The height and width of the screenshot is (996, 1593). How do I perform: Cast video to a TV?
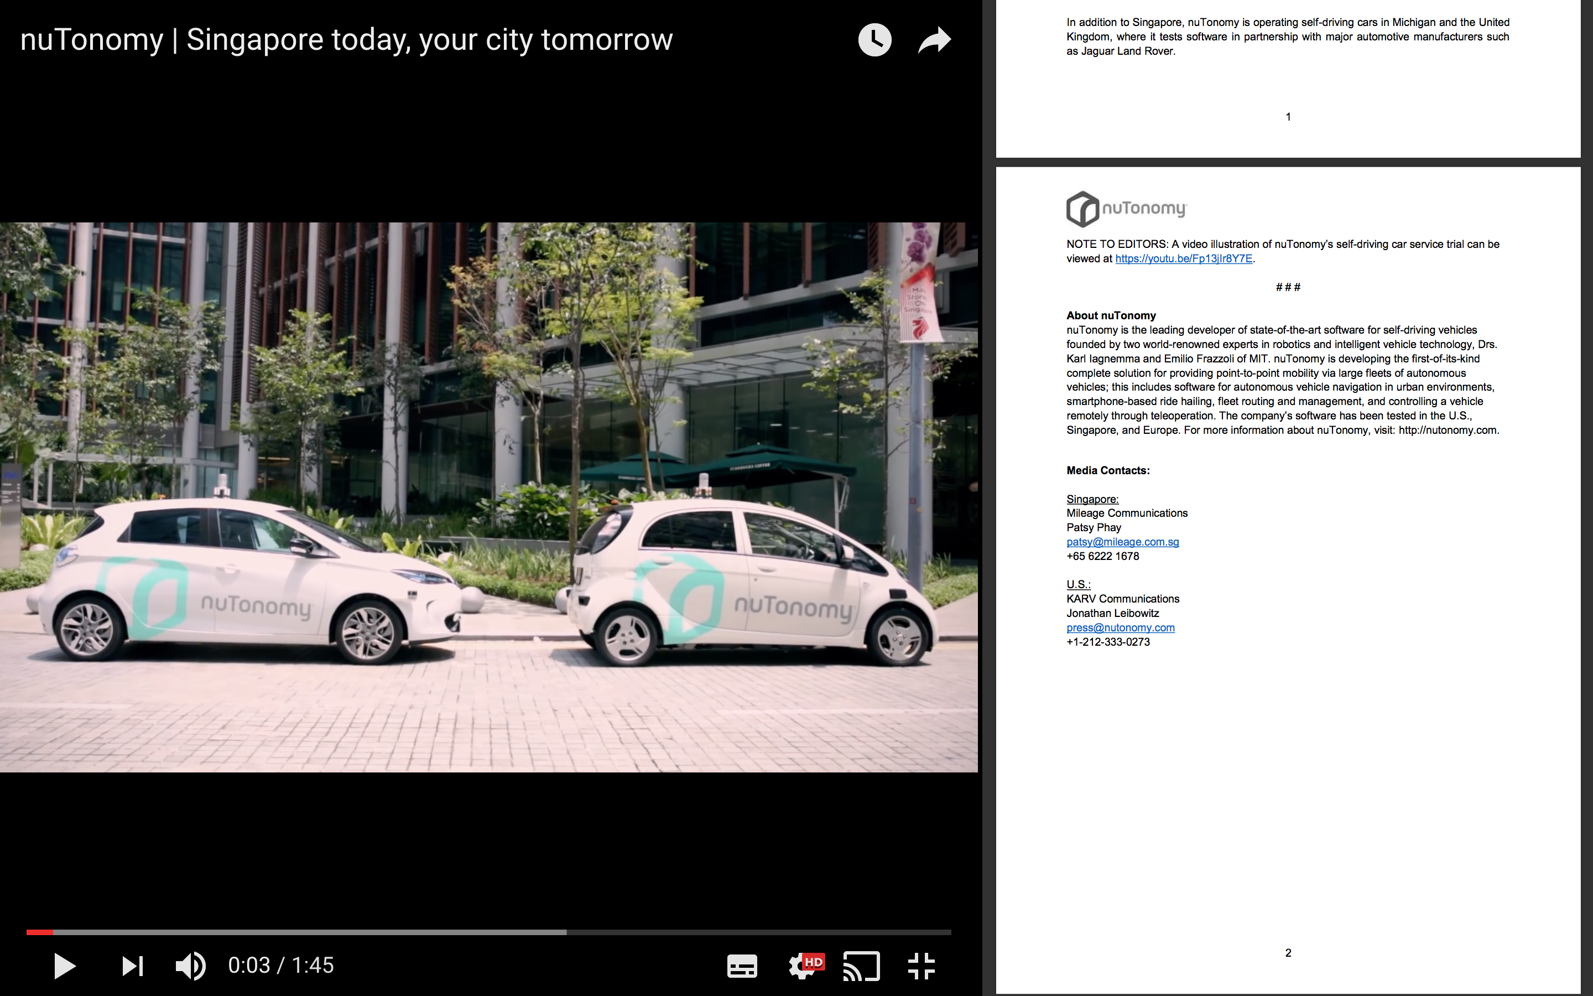click(861, 966)
